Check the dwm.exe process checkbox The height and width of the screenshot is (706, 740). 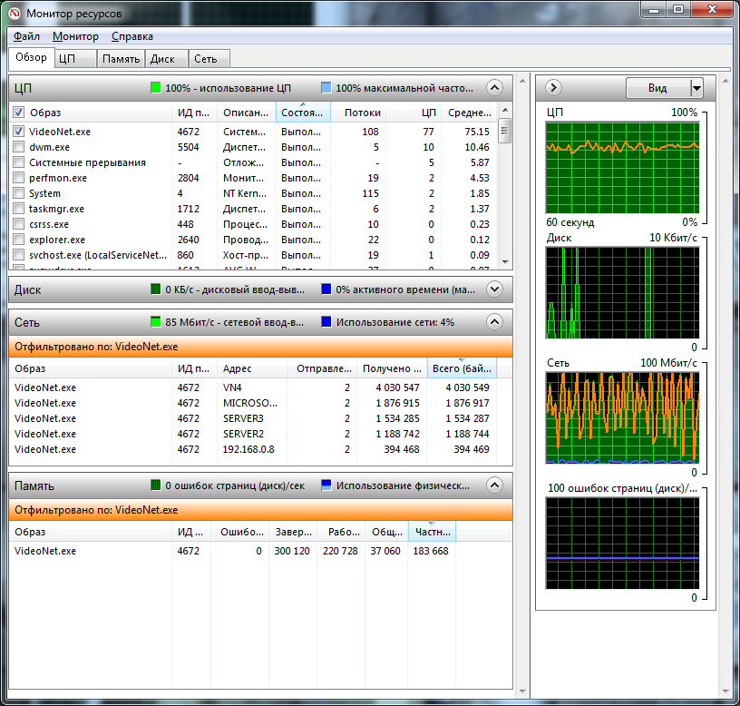point(18,147)
